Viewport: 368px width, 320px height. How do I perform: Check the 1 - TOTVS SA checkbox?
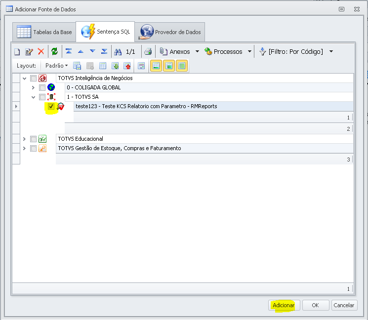pos(42,97)
